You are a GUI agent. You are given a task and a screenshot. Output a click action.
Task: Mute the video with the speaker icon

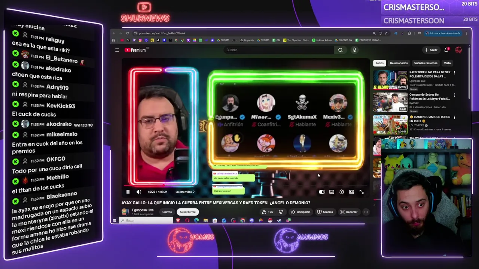click(139, 192)
